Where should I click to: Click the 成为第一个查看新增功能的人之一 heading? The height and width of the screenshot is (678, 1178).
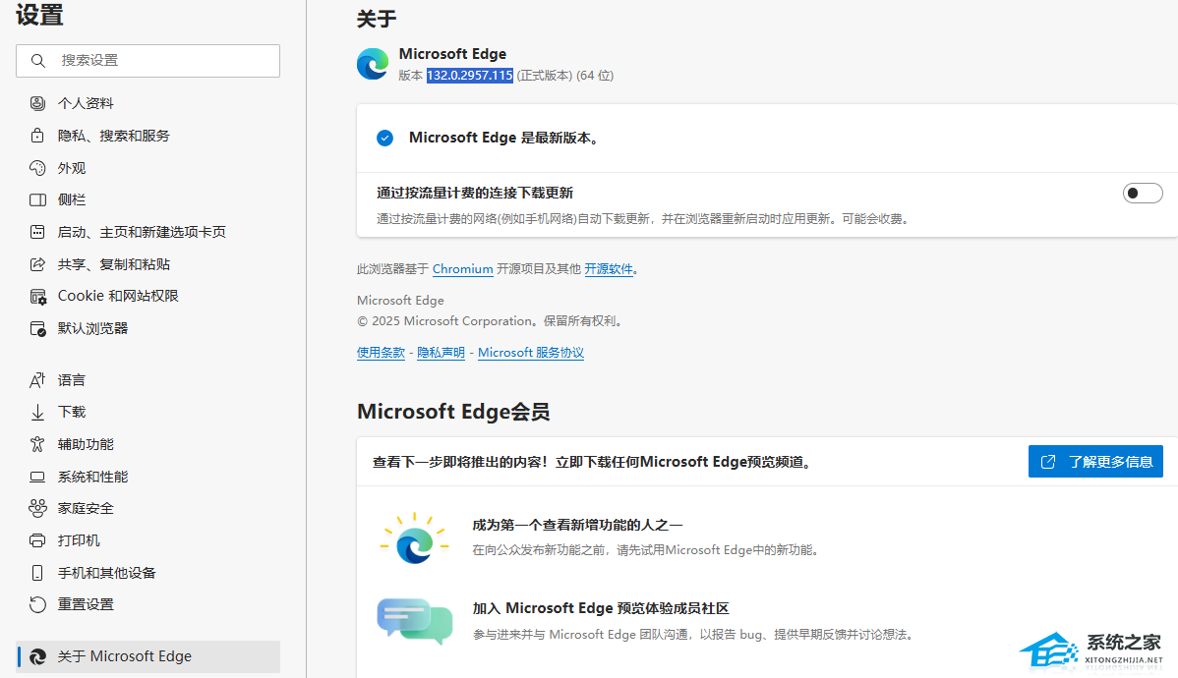tap(578, 525)
